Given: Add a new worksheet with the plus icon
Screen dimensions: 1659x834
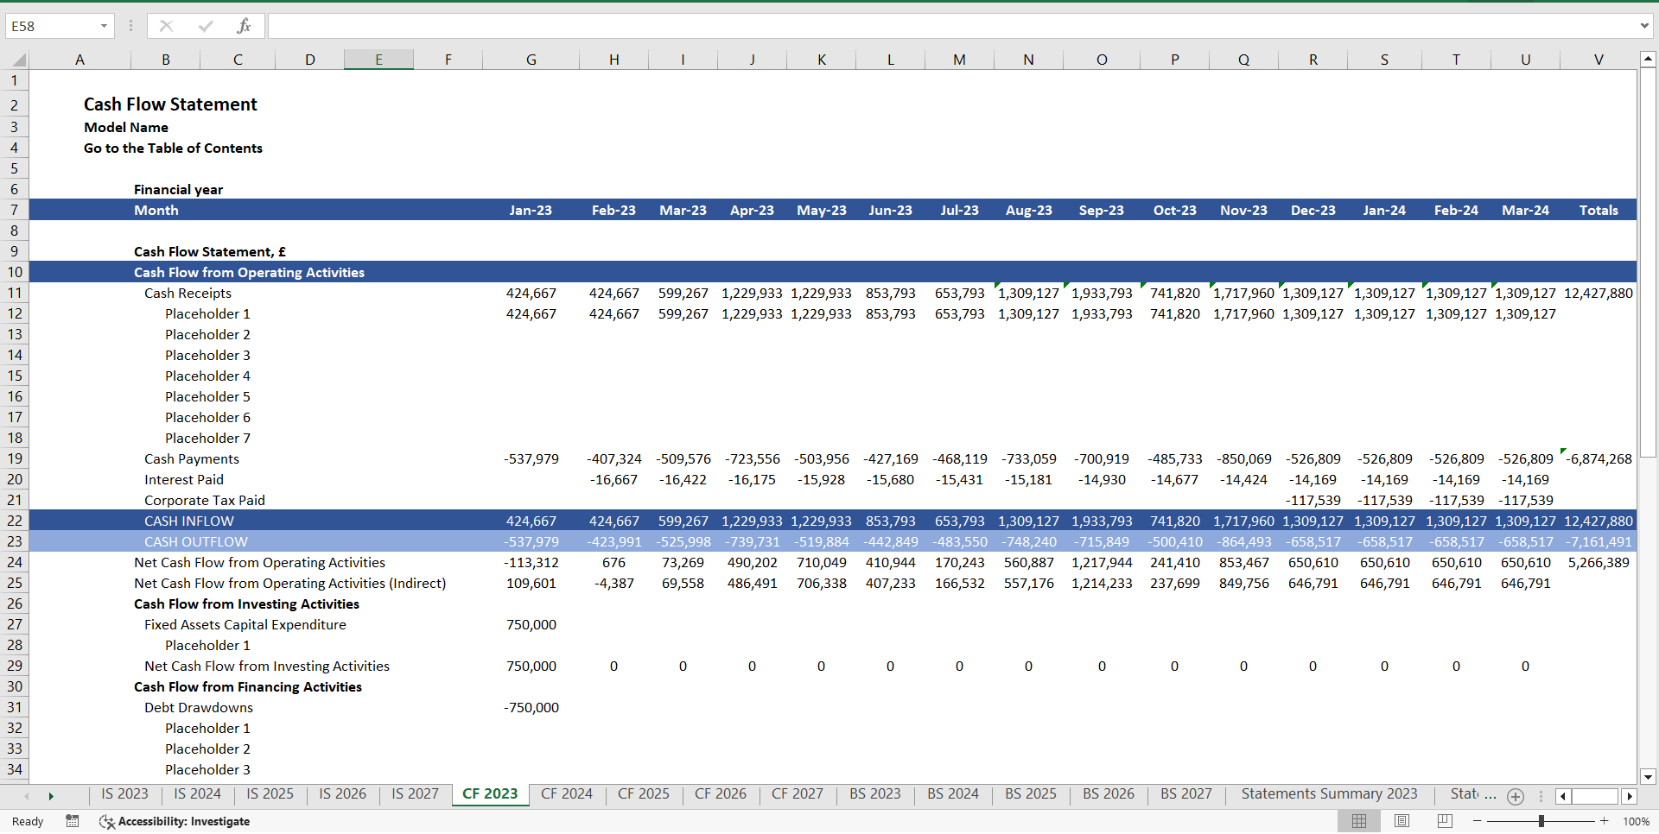Looking at the screenshot, I should click(x=1516, y=796).
